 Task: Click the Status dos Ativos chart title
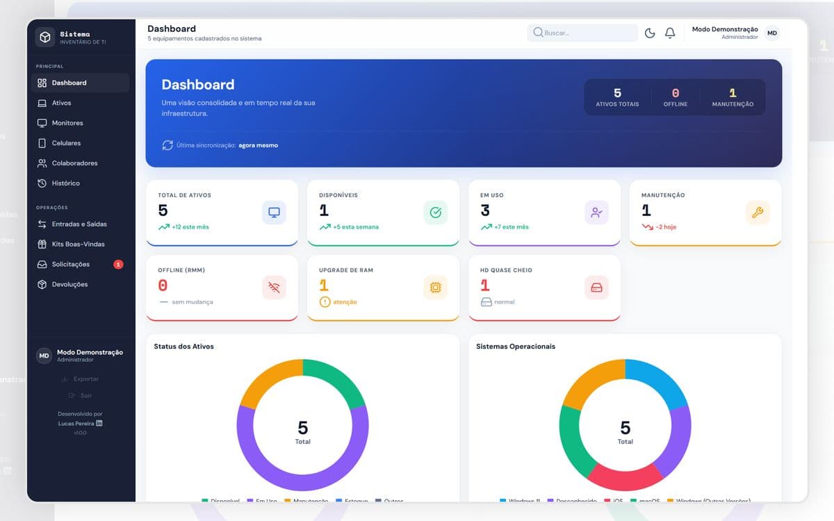(184, 347)
